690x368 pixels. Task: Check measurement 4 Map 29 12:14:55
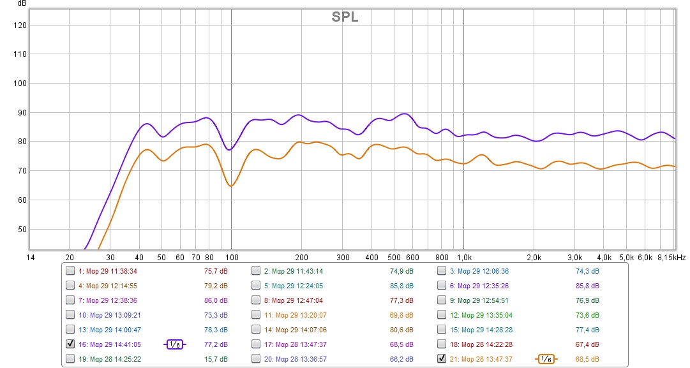(x=70, y=285)
